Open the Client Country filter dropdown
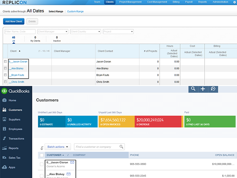 (86, 32)
